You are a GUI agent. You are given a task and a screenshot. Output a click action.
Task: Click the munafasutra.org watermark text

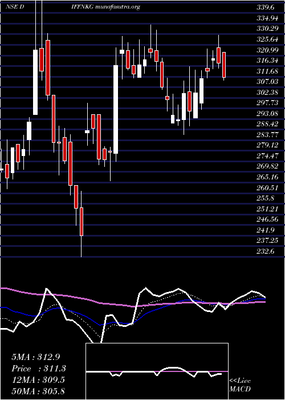pos(118,7)
